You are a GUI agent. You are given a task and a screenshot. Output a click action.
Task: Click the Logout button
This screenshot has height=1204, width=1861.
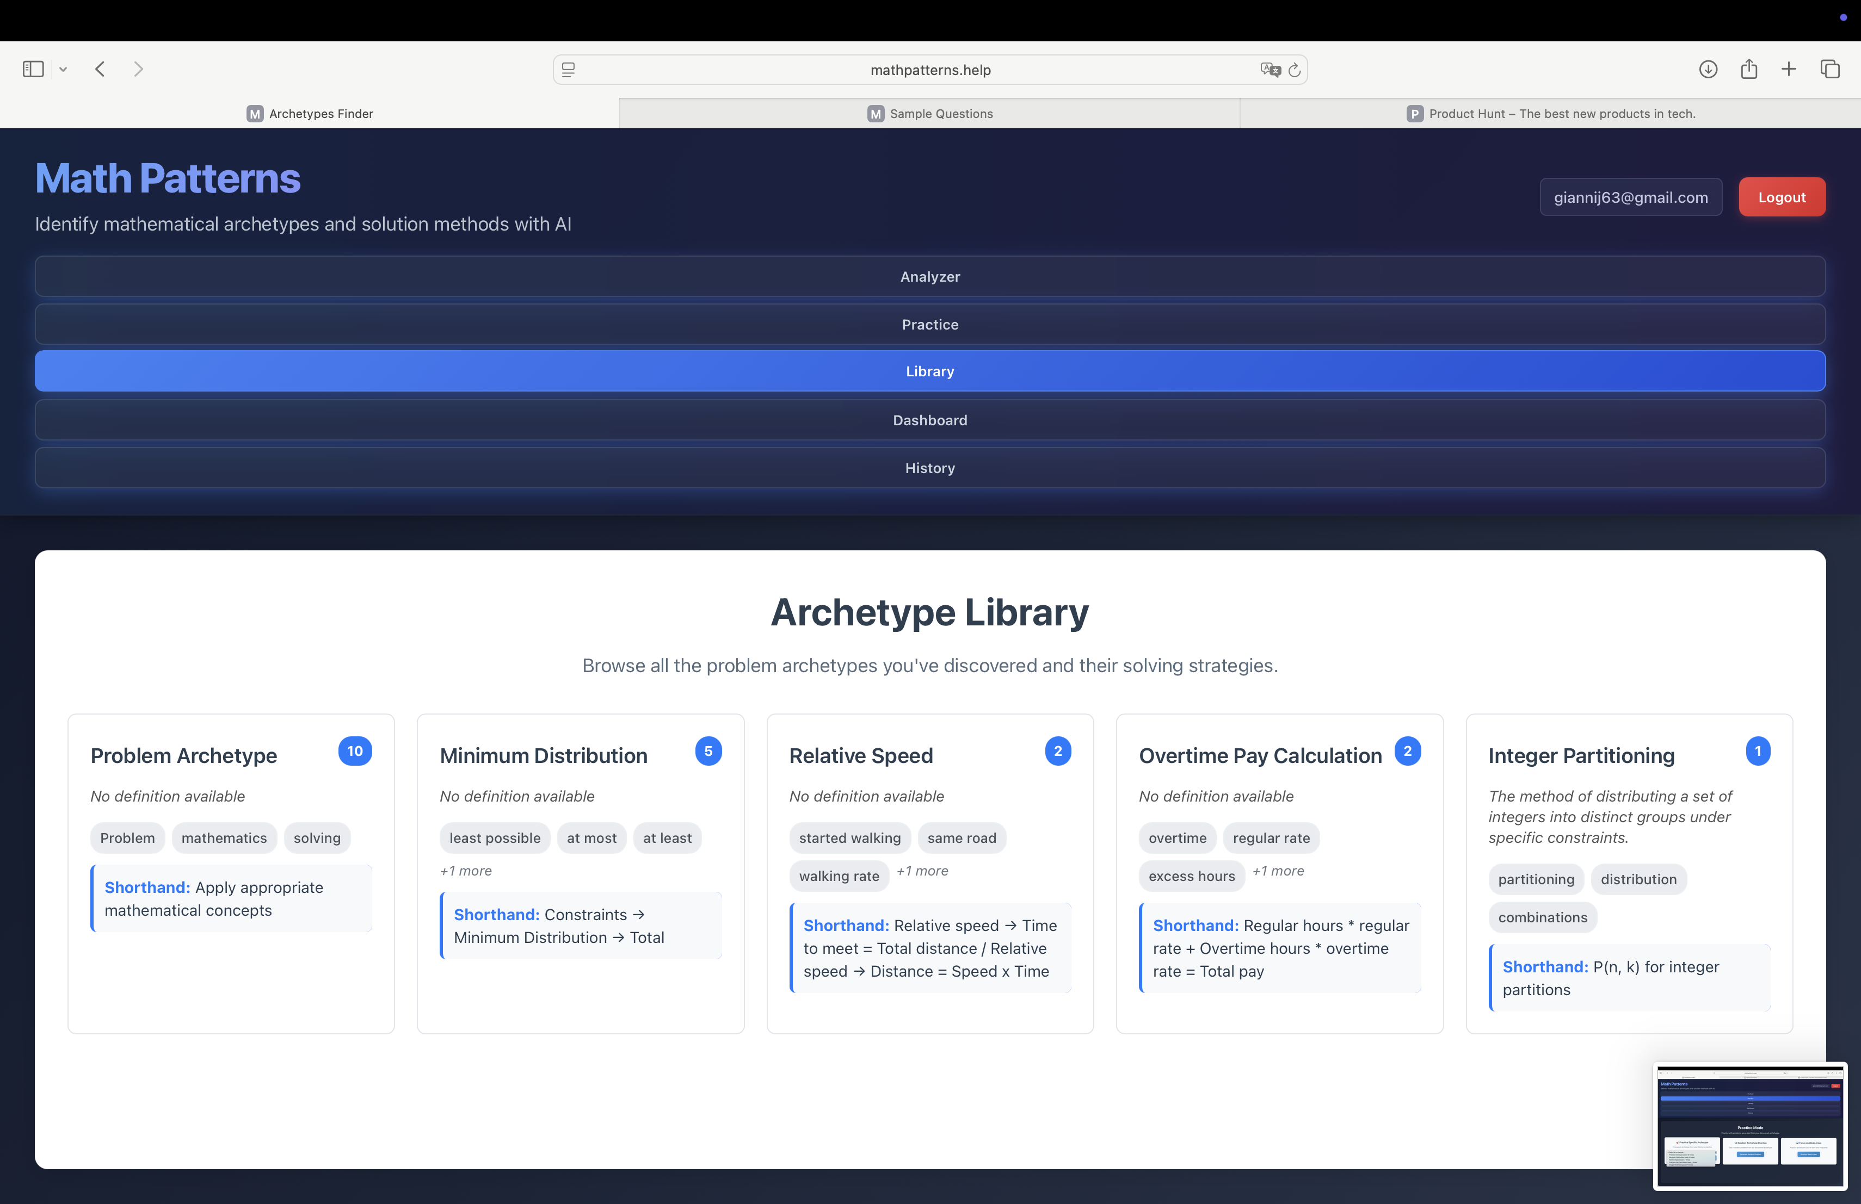[1781, 197]
